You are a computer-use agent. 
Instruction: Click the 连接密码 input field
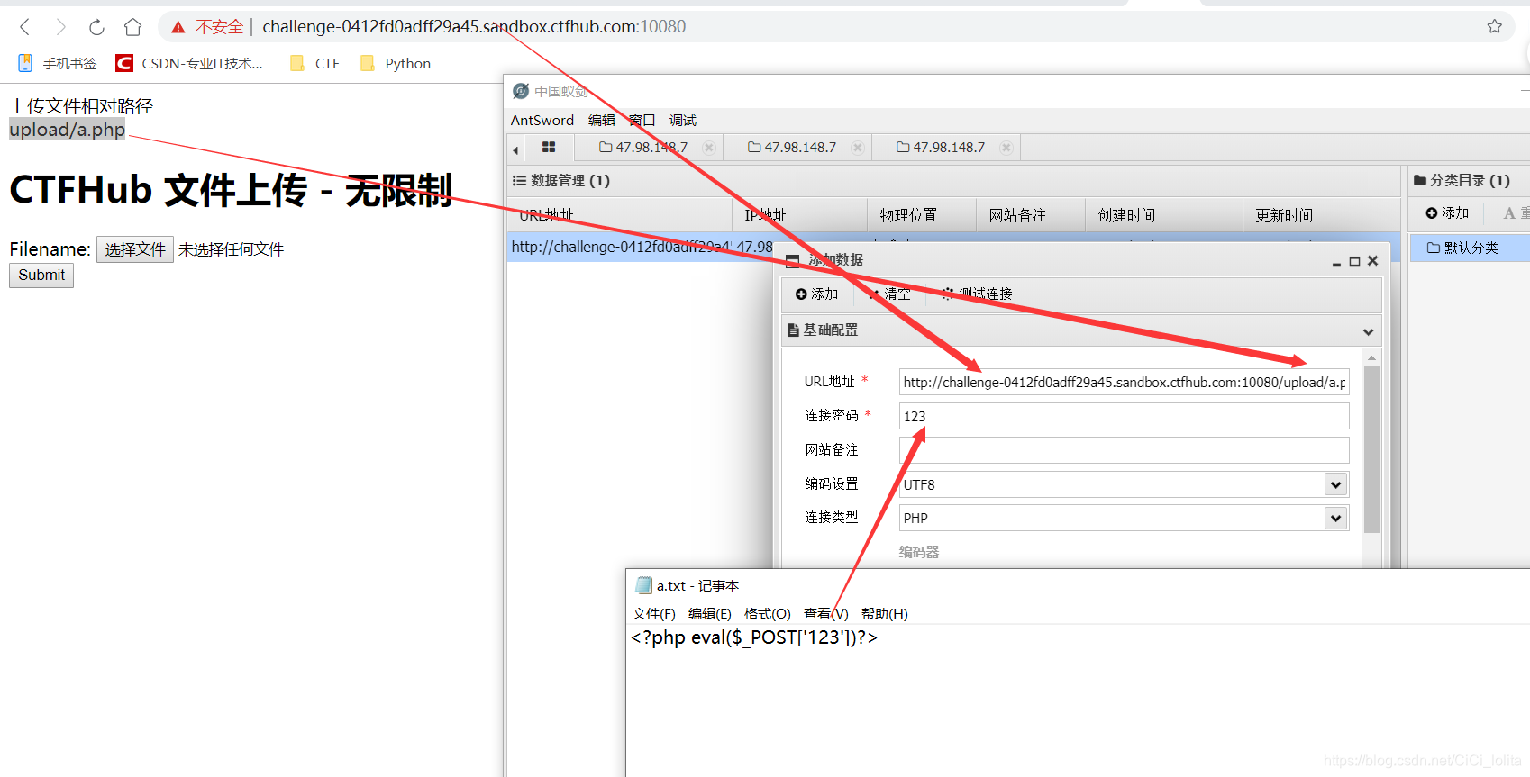1124,416
